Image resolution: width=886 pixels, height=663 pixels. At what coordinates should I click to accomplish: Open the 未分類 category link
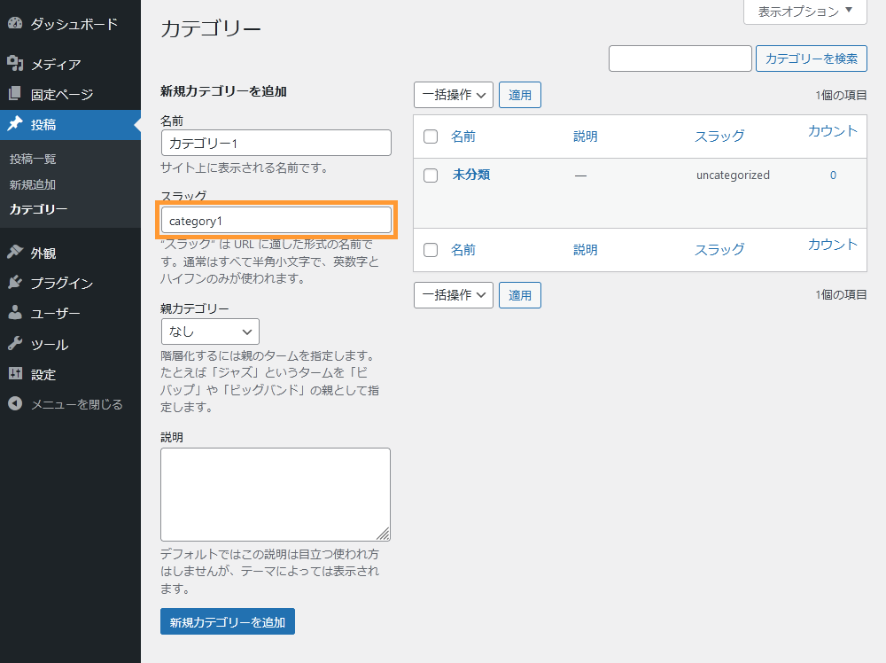click(470, 175)
